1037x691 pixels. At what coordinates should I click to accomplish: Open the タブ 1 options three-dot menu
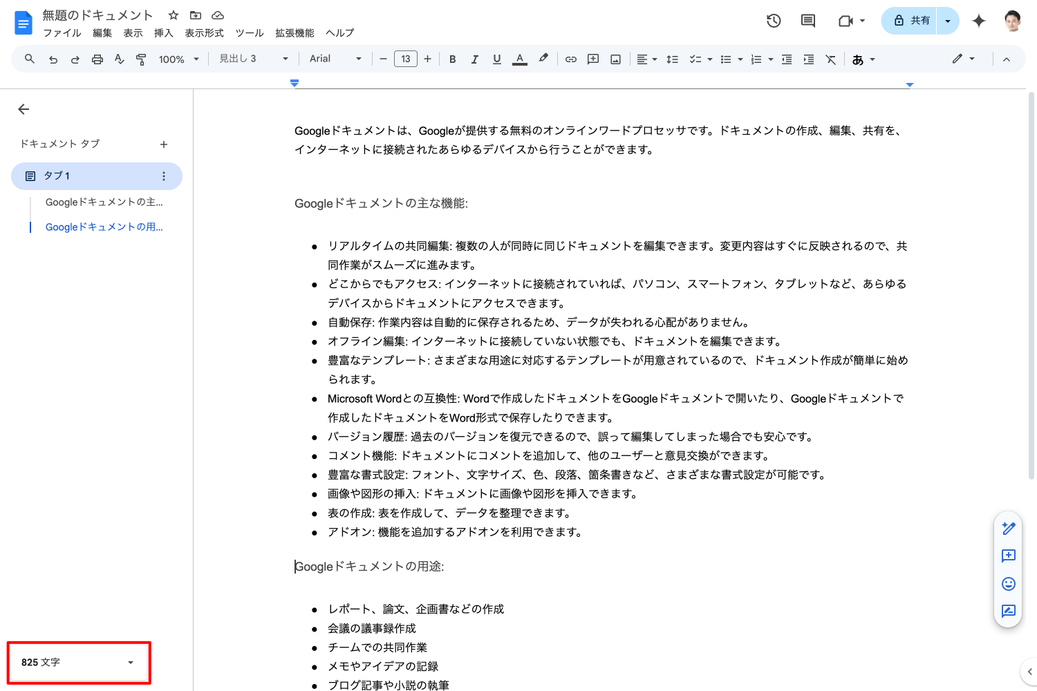164,176
